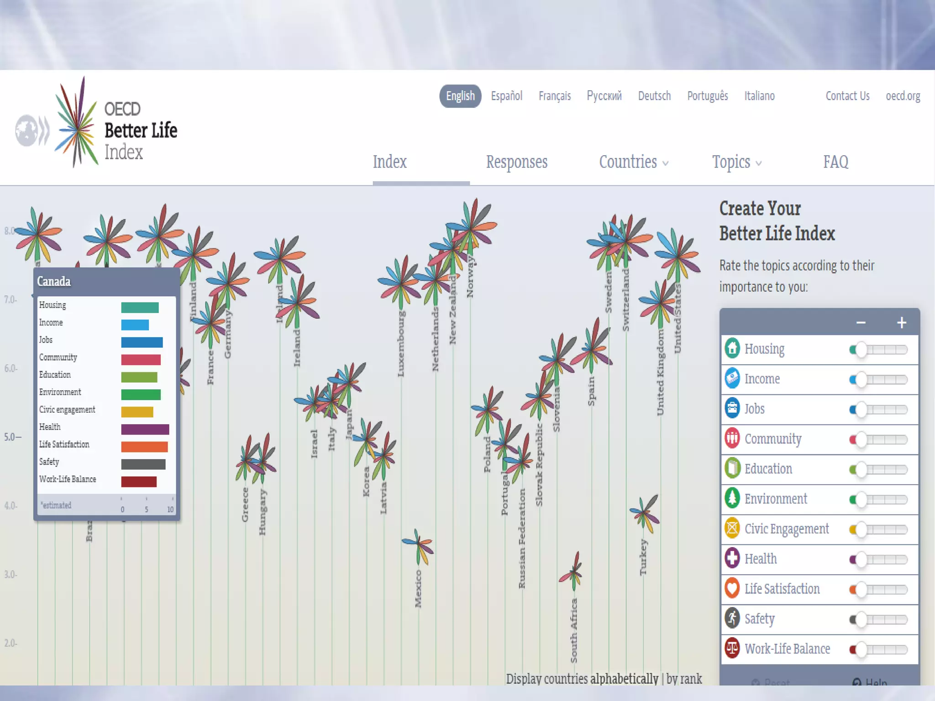Select the Health cross icon
This screenshot has height=701, width=935.
click(732, 559)
